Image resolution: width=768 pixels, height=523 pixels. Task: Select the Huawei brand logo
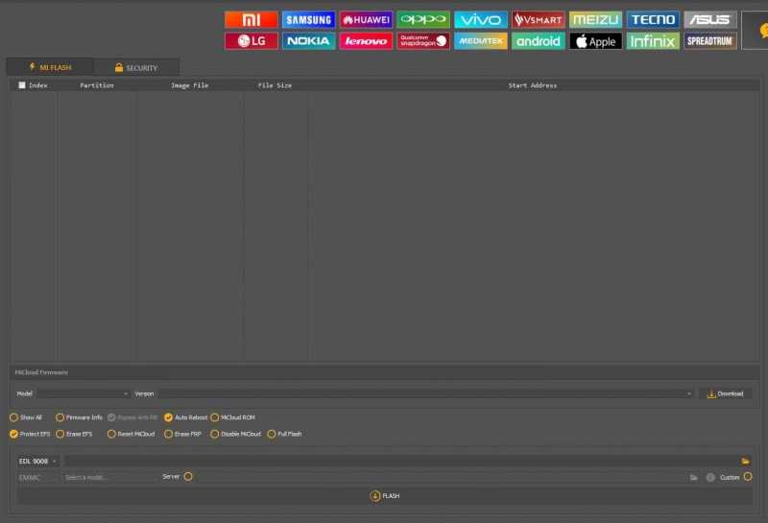coord(366,19)
